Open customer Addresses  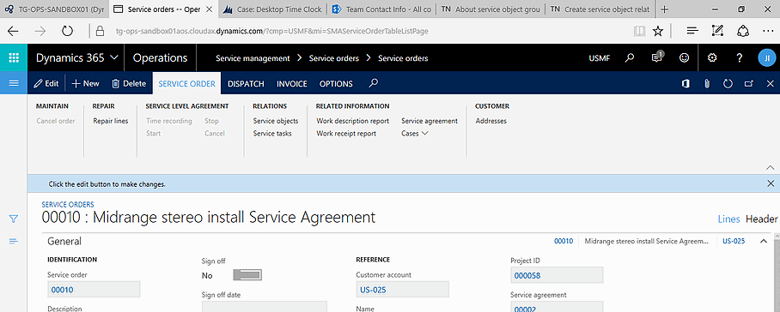tap(491, 121)
